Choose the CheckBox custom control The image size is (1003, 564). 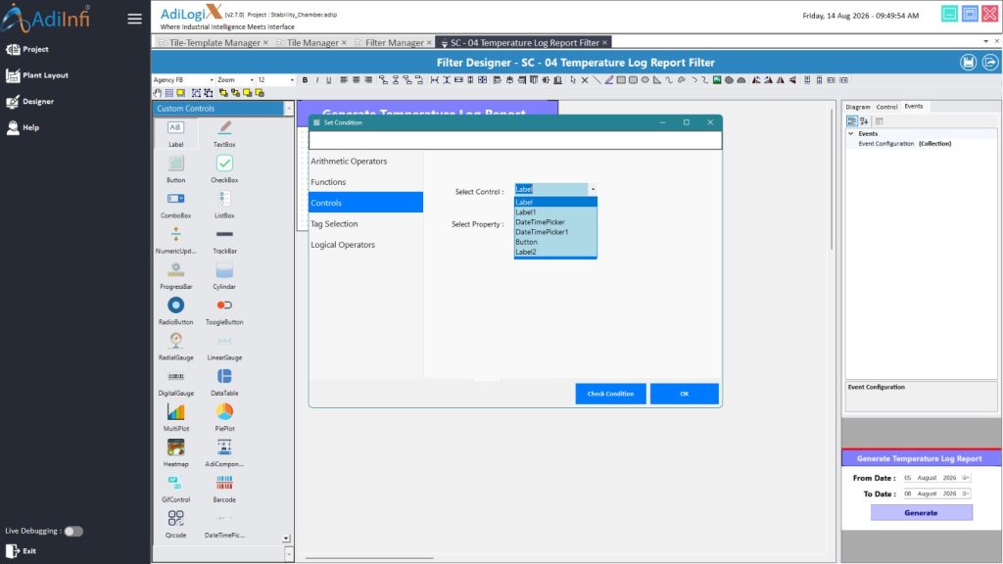(224, 169)
